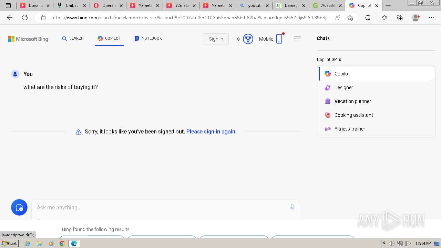Select Copilot in Copilot GPTs list
The image size is (441, 248).
pos(376,74)
